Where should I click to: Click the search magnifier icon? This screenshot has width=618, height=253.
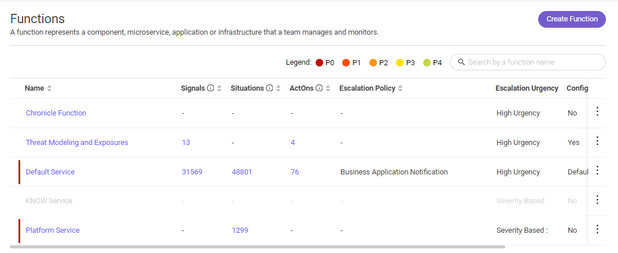pyautogui.click(x=461, y=62)
